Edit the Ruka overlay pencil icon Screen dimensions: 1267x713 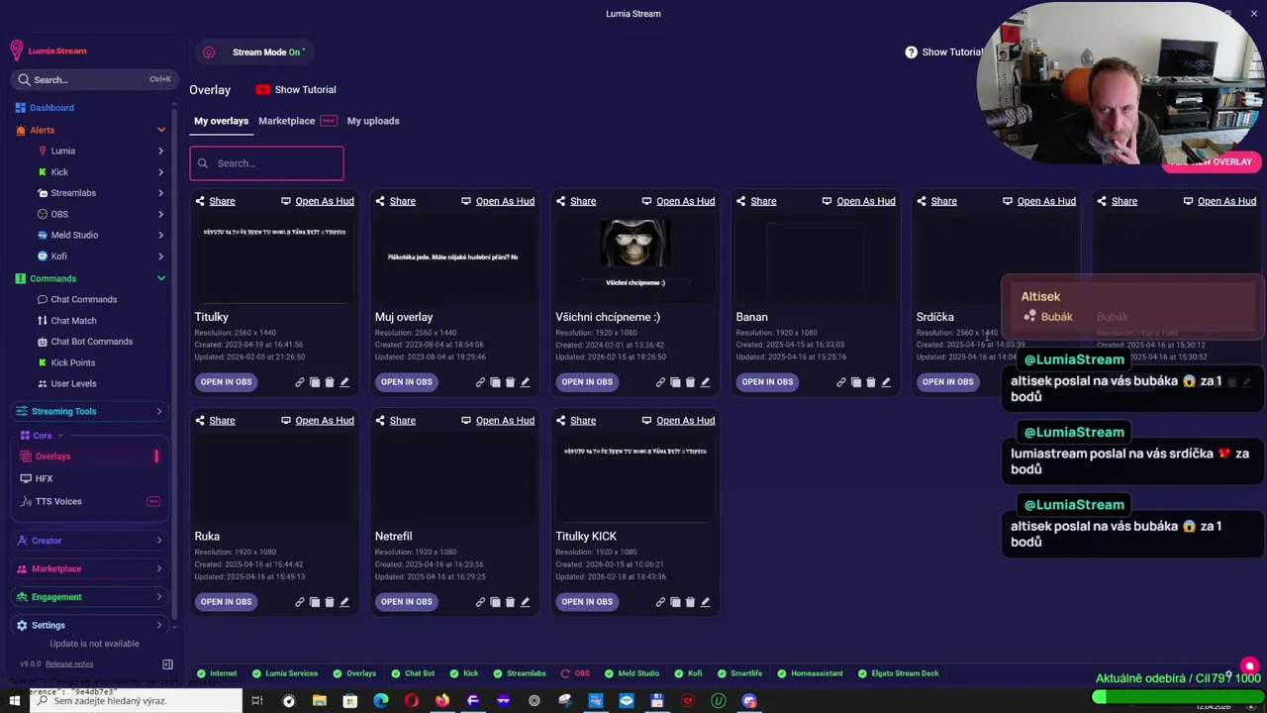click(344, 602)
